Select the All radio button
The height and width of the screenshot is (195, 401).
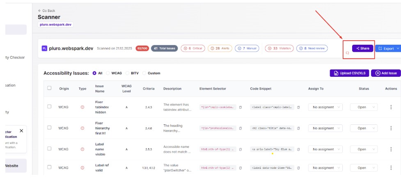94,73
